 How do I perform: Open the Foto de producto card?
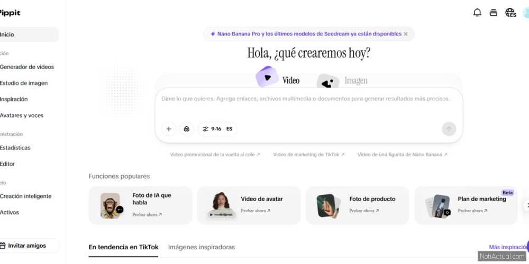(x=357, y=205)
